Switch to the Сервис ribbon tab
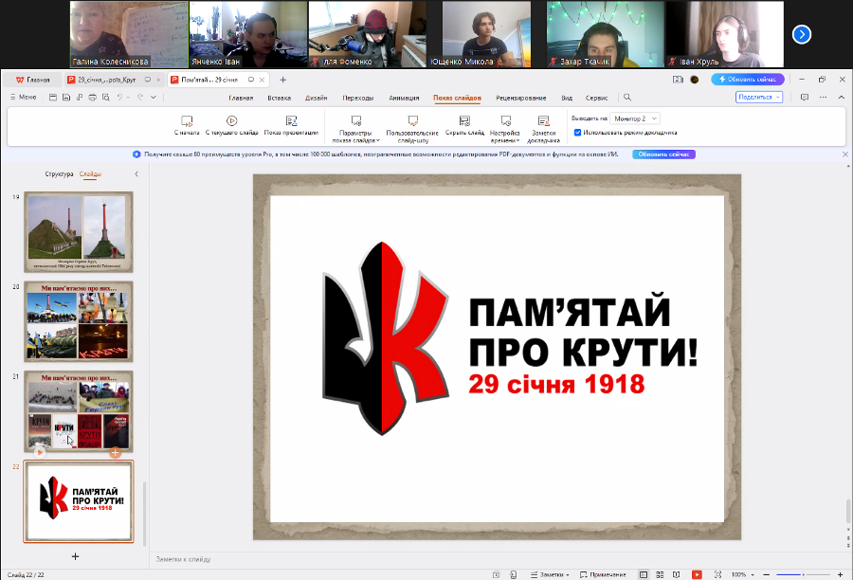 596,98
